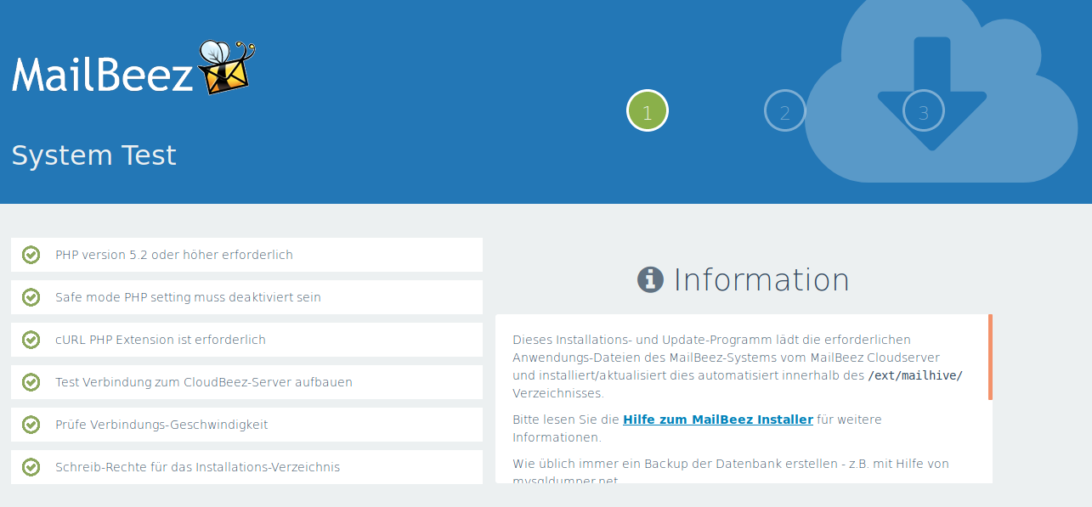Click the checkmark icon beside cURL PHP Extension

point(31,340)
